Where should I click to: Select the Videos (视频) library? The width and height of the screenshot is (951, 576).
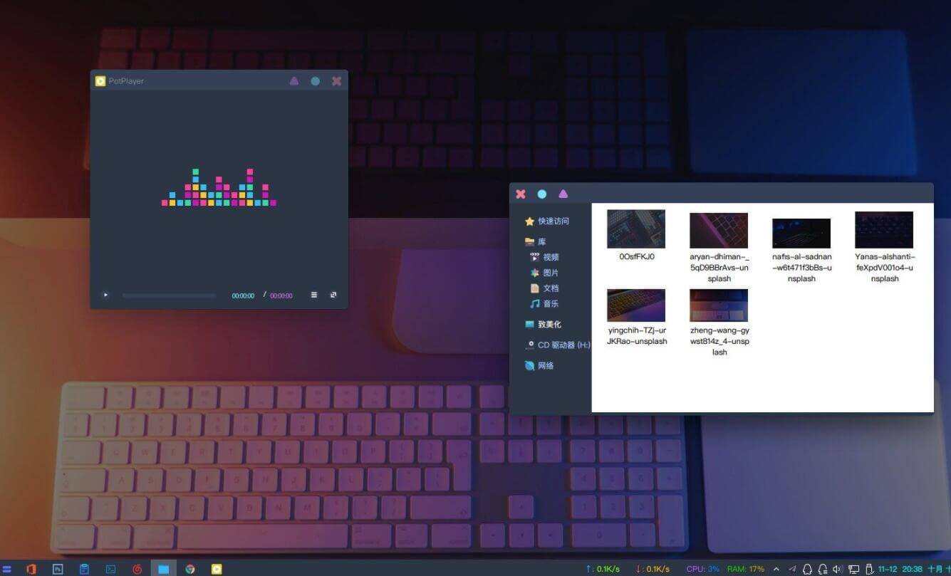point(550,257)
